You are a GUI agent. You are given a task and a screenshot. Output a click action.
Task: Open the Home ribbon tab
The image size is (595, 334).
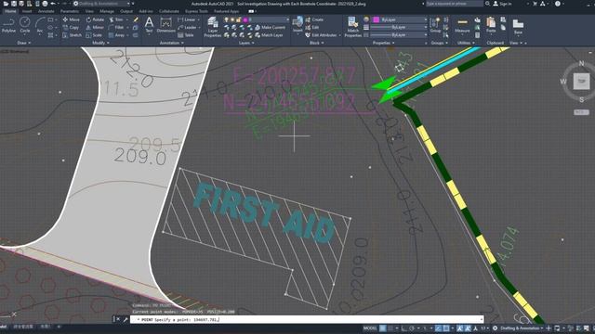[x=10, y=11]
